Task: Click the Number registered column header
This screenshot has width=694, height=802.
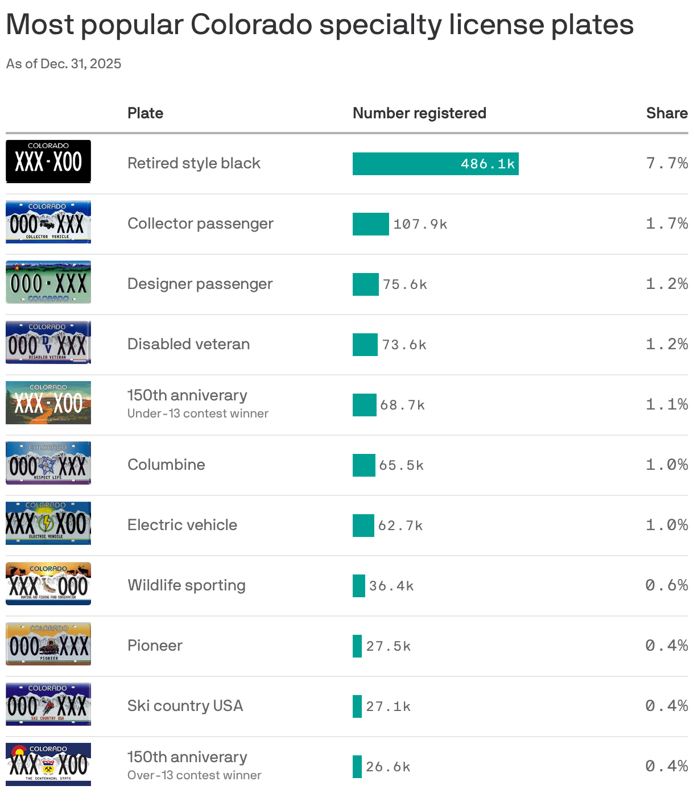Action: point(419,113)
